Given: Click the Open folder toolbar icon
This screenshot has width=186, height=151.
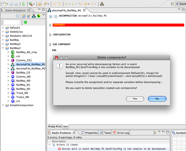Looking at the screenshot, I should [40, 4].
